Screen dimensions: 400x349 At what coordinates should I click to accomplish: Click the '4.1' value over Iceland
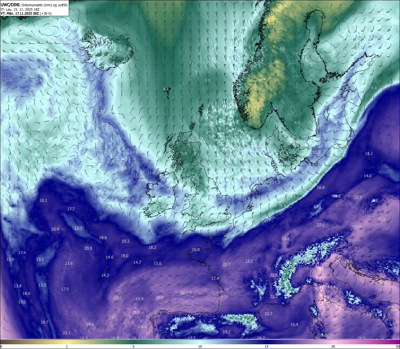point(112,57)
